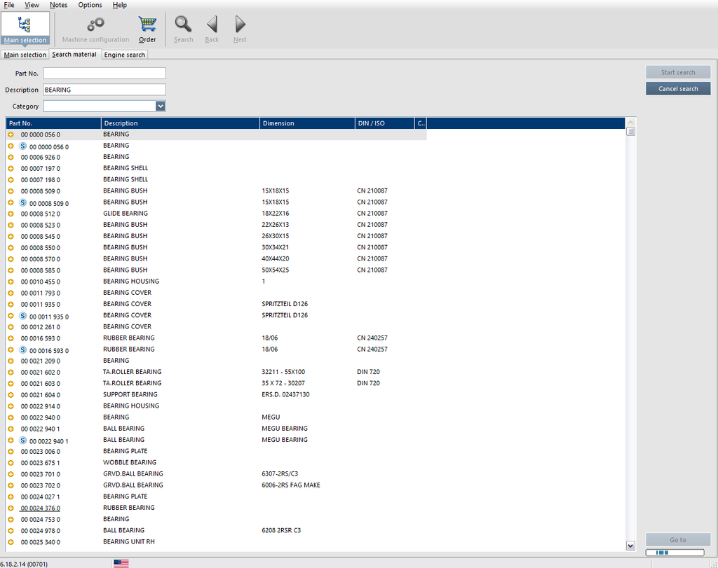Expand row 00 0008 512 0 plus icon
The height and width of the screenshot is (568, 718).
[11, 214]
